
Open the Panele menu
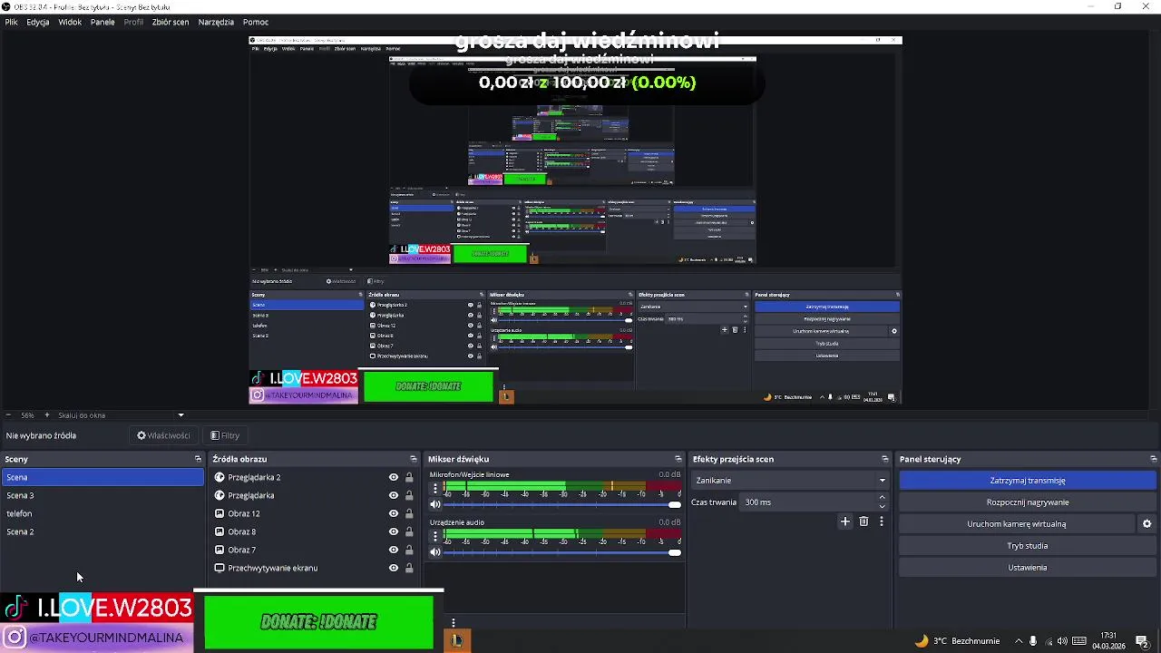tap(102, 22)
